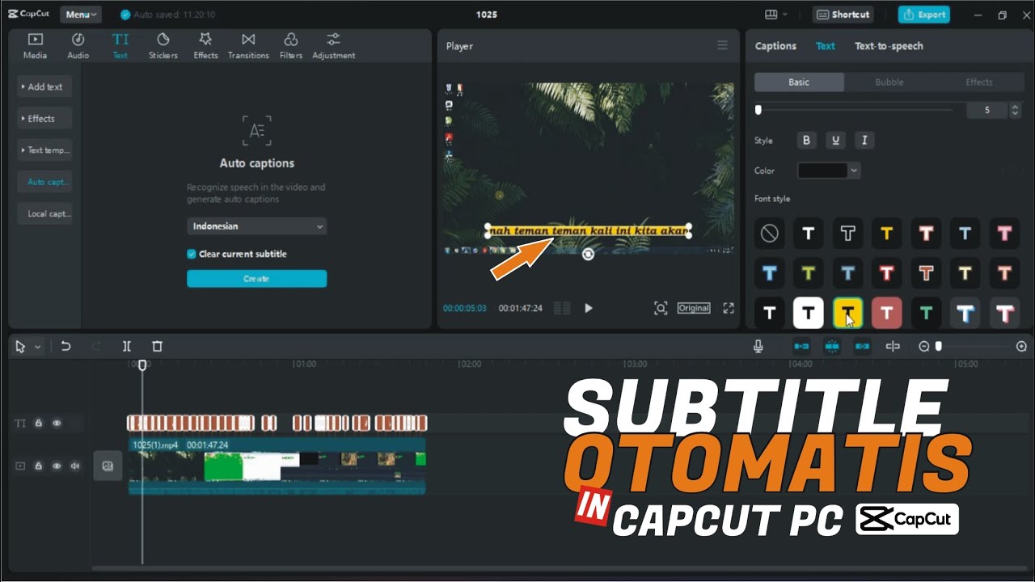Click the player zoom-to-fit icon
The height and width of the screenshot is (582, 1035).
coord(661,308)
